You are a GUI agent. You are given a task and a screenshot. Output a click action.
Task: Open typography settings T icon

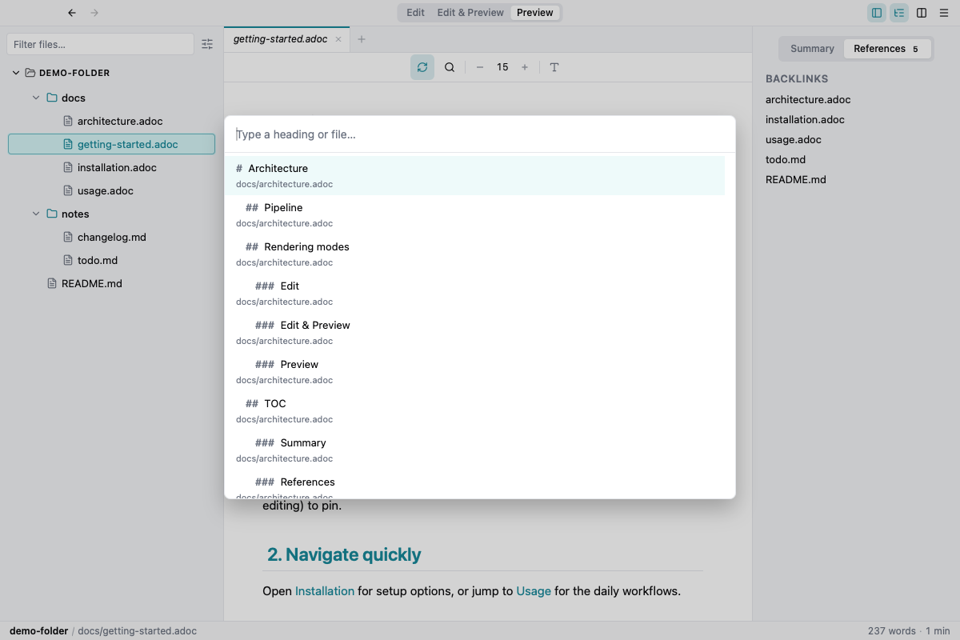point(554,67)
